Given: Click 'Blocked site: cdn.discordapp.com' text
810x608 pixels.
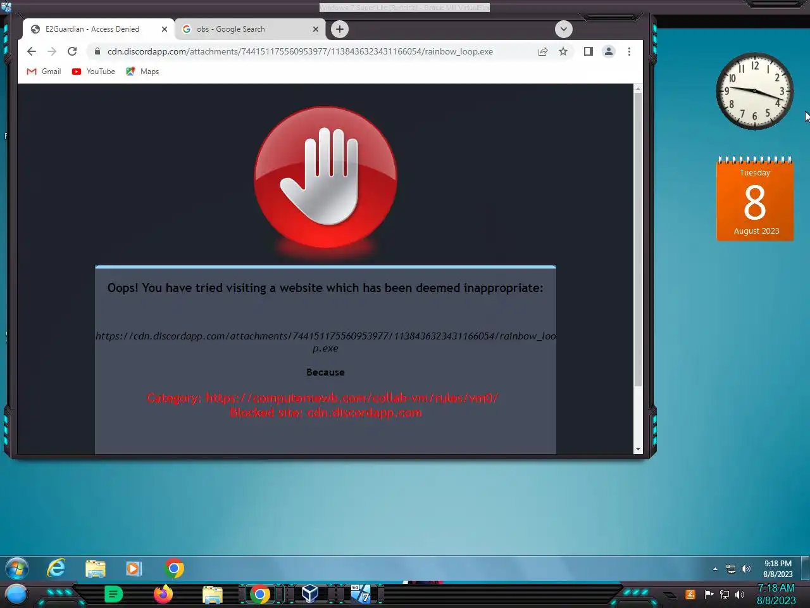Looking at the screenshot, I should [x=325, y=413].
